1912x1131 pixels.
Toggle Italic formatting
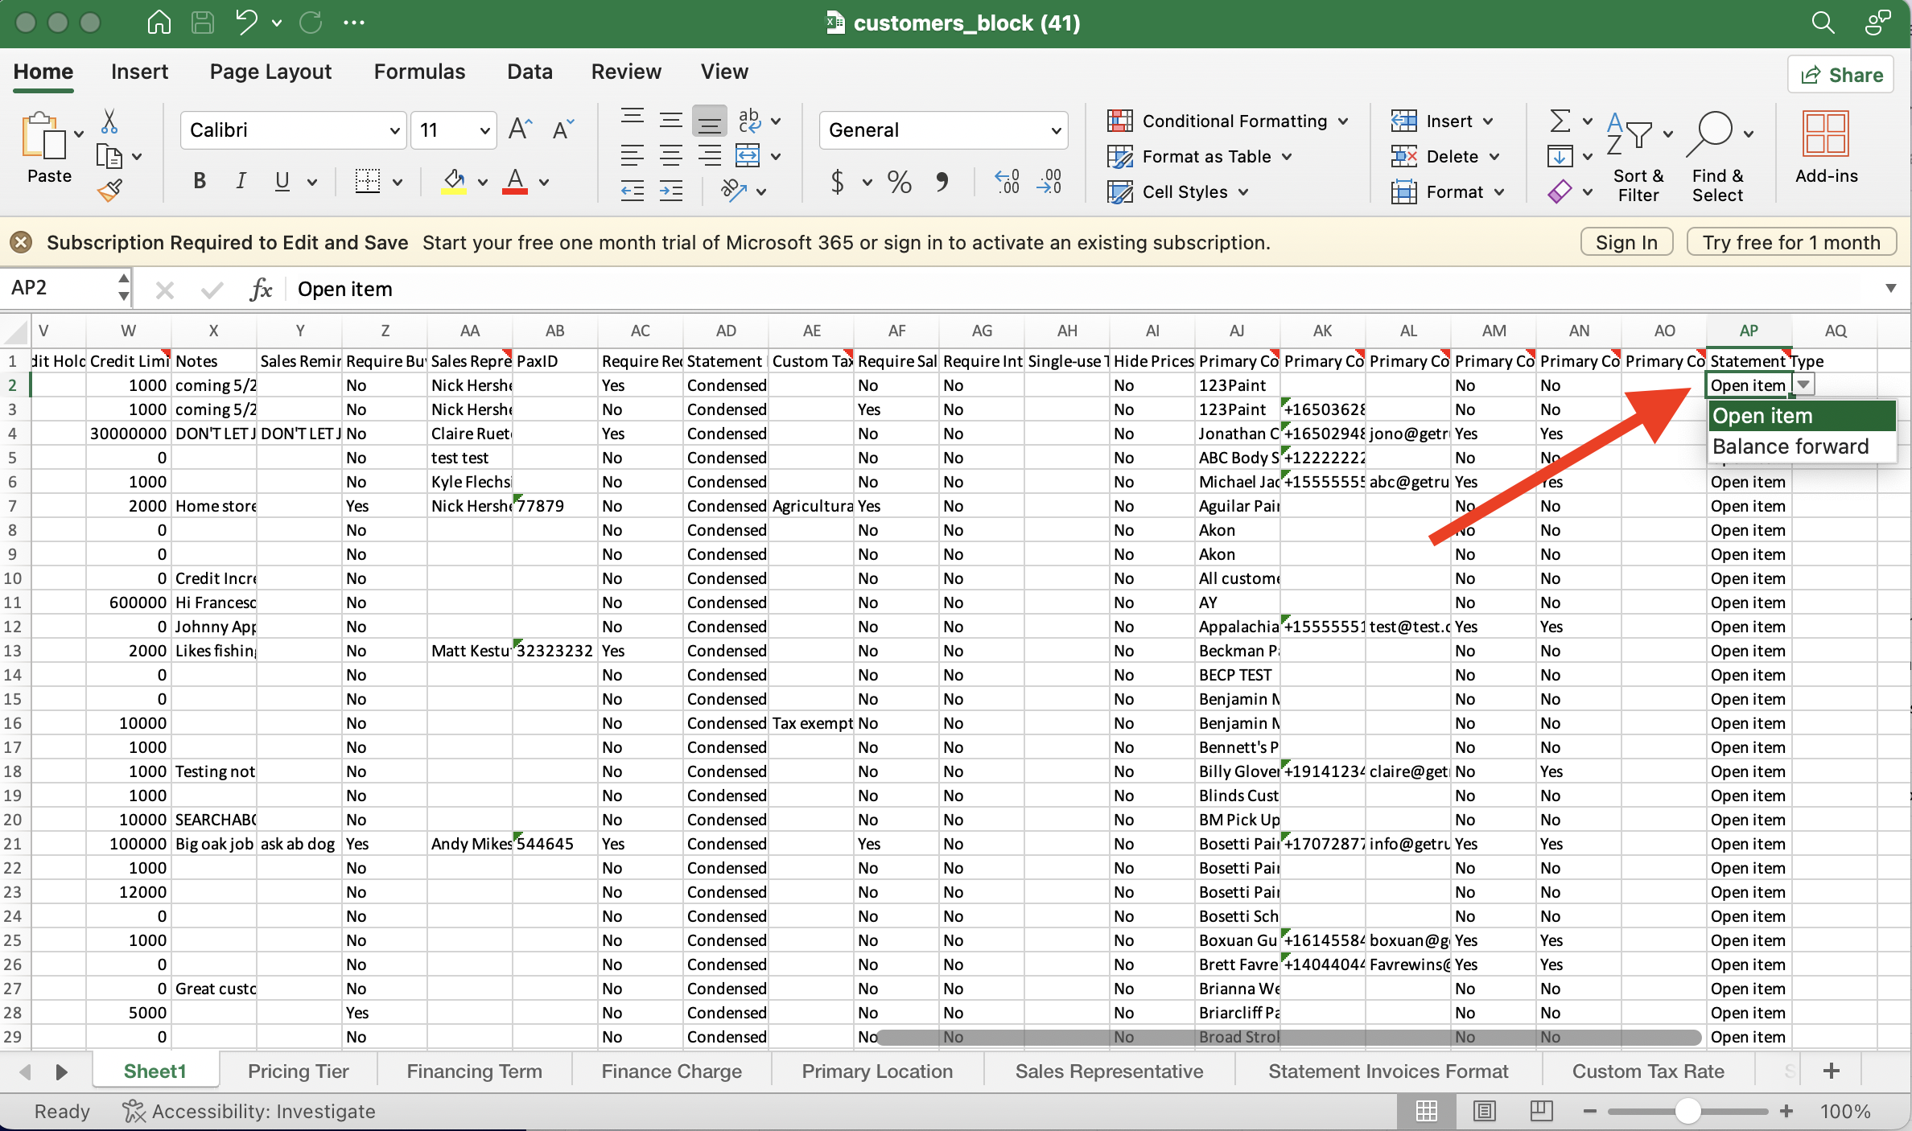coord(240,182)
